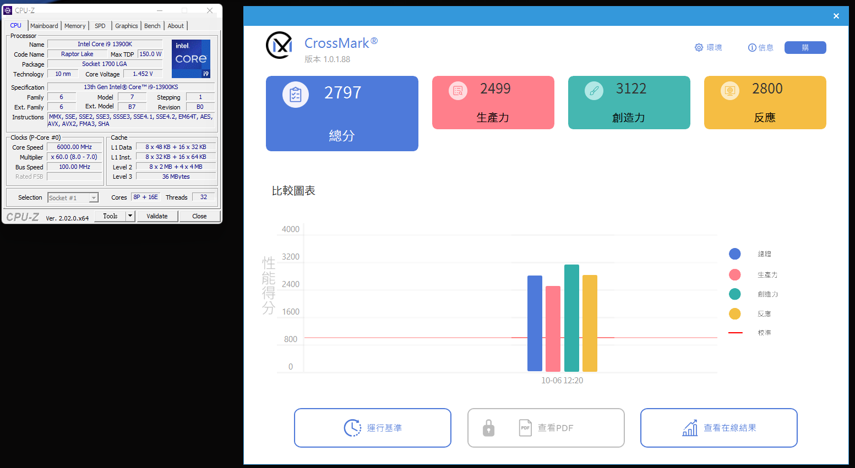
Task: Switch to the Mainboard tab in CPU-Z
Action: (x=44, y=26)
